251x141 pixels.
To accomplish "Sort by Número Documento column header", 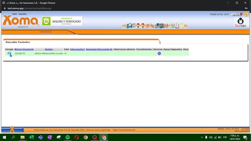I will click(24, 49).
